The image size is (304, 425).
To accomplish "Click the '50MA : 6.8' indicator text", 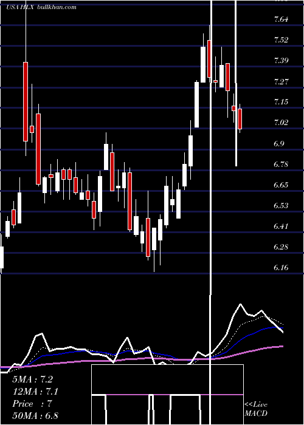I will coord(35,415).
